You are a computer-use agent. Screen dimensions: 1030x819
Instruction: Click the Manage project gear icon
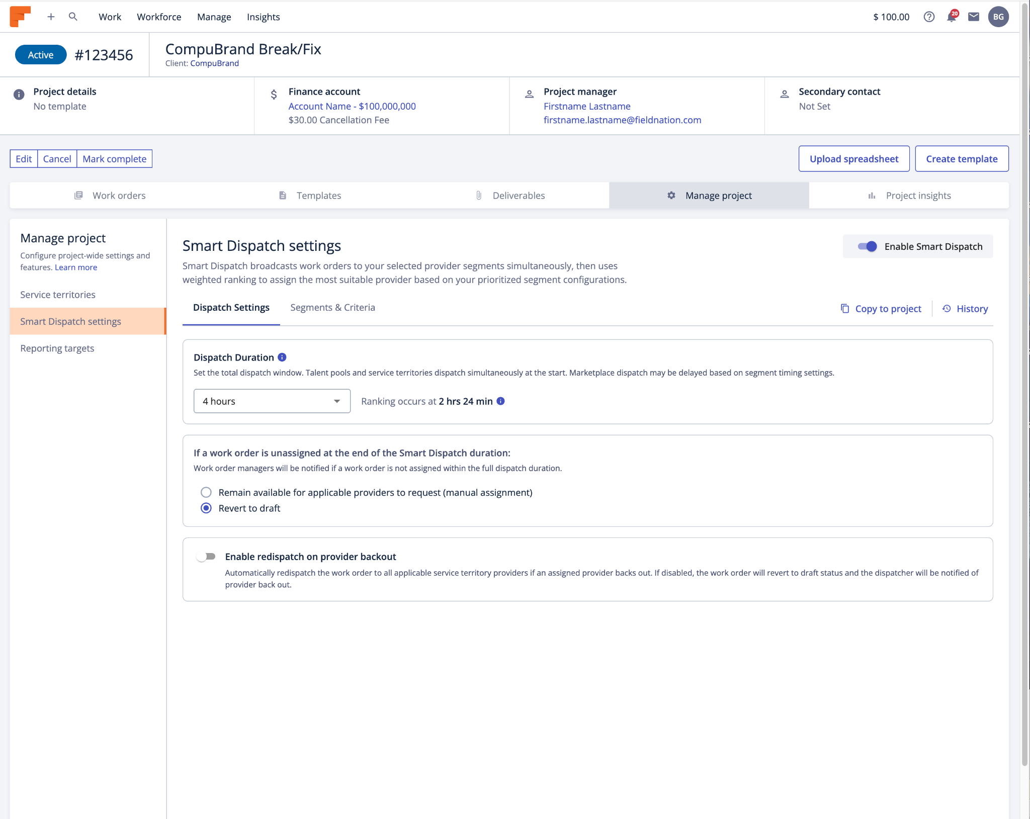pyautogui.click(x=671, y=196)
